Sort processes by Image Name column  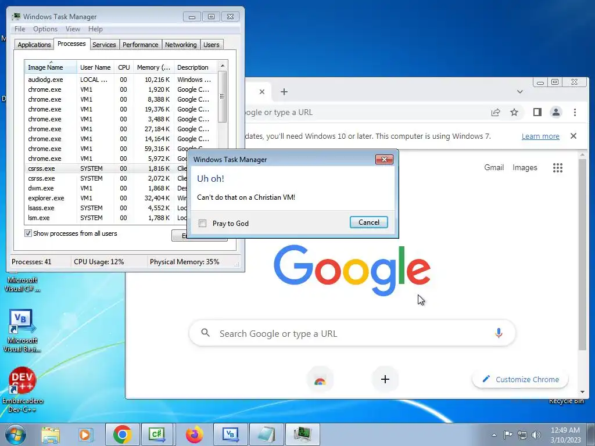pos(51,67)
